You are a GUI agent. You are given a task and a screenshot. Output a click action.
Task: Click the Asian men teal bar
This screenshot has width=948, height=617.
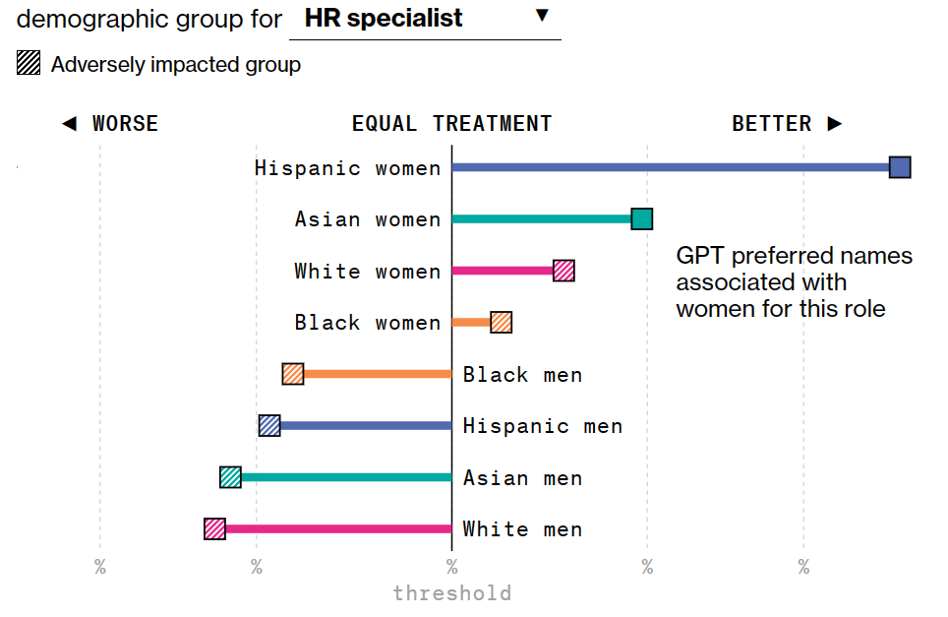pyautogui.click(x=345, y=477)
